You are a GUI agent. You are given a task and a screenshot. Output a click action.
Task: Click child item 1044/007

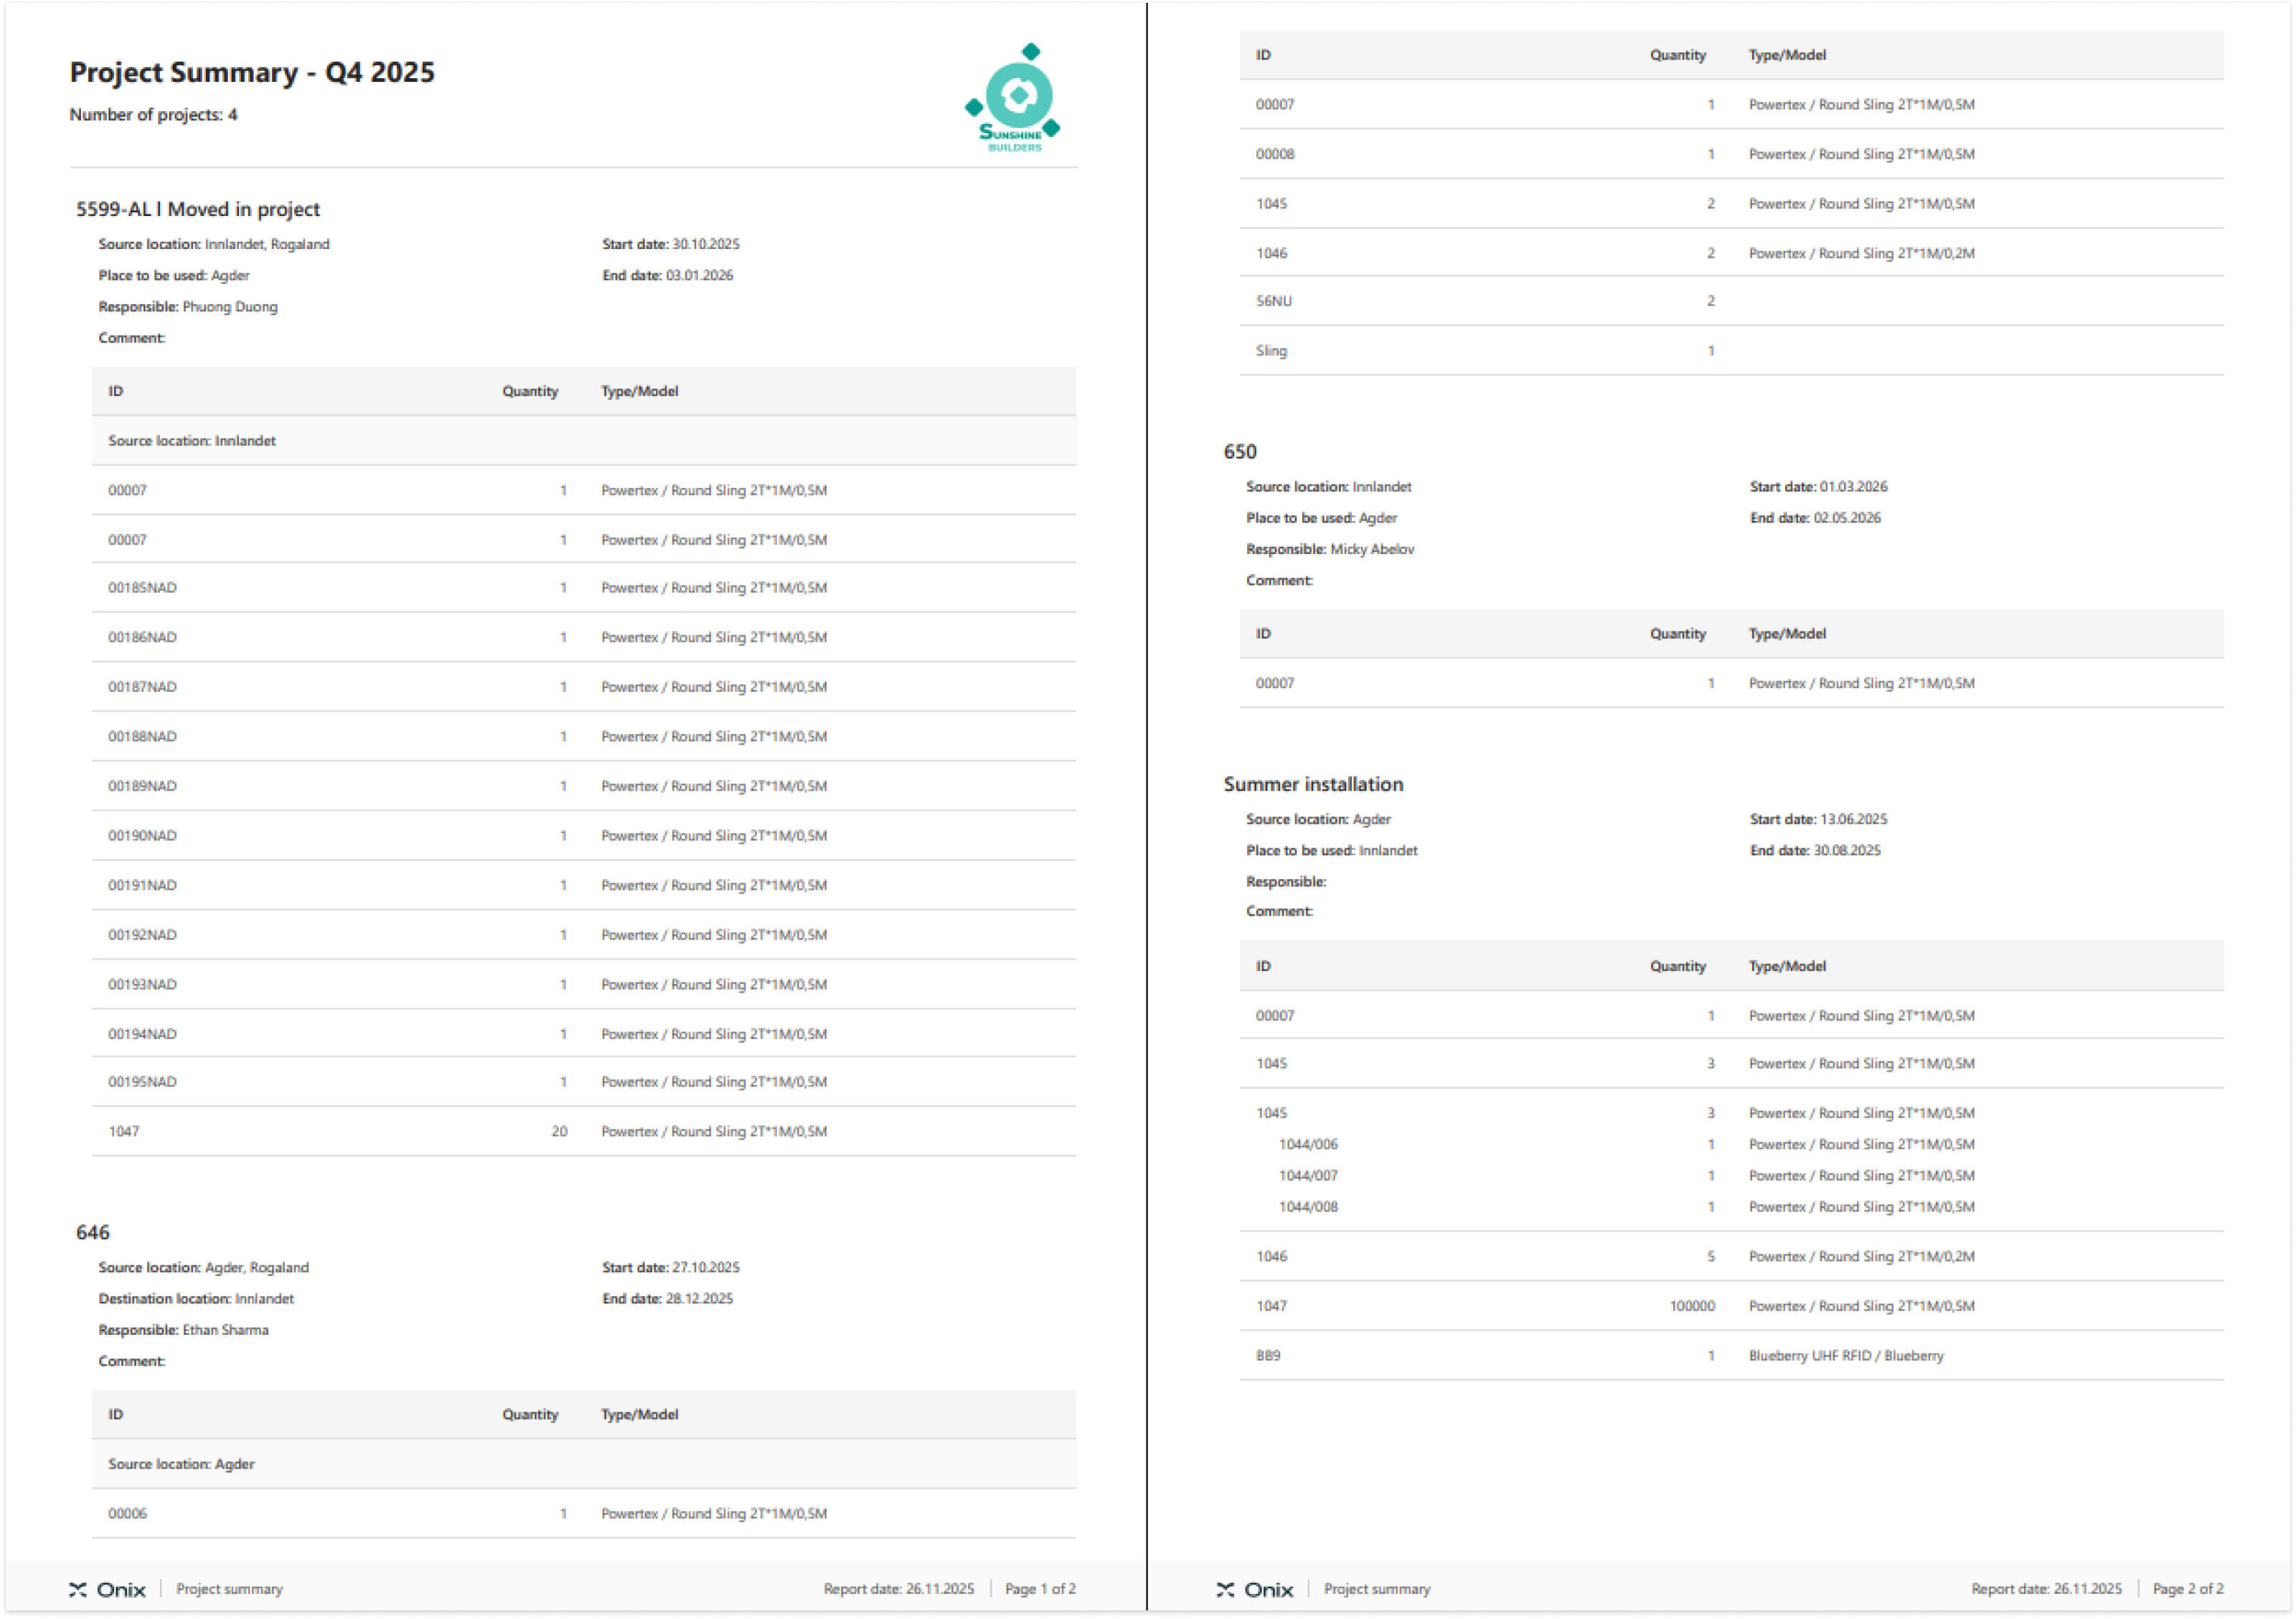coord(1307,1176)
